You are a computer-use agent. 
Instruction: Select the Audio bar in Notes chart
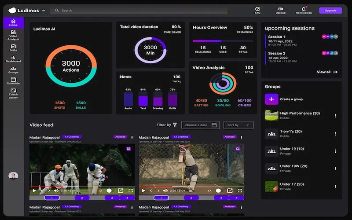click(128, 99)
